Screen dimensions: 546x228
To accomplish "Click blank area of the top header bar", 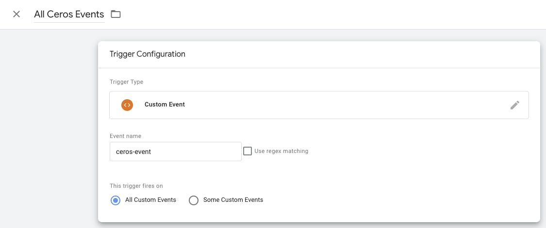I will point(340,15).
